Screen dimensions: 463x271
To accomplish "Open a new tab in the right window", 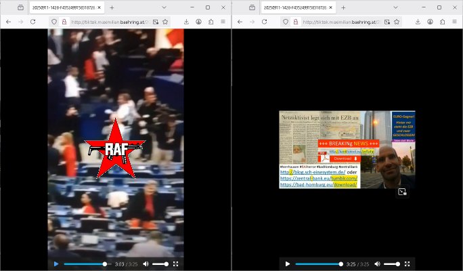I will 343,7.
